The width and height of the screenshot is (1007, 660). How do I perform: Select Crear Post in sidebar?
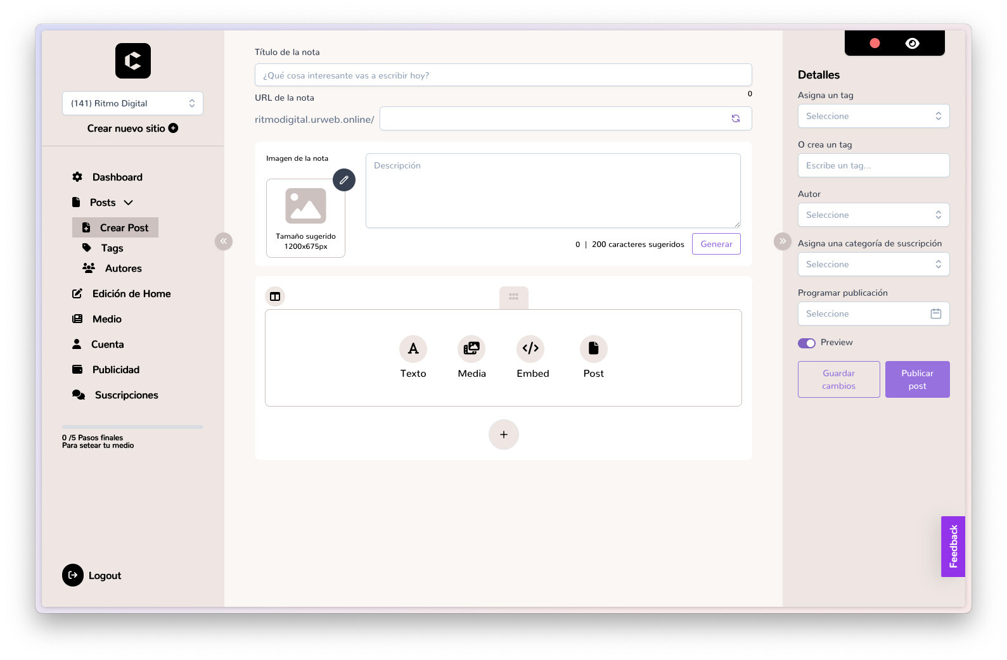115,227
